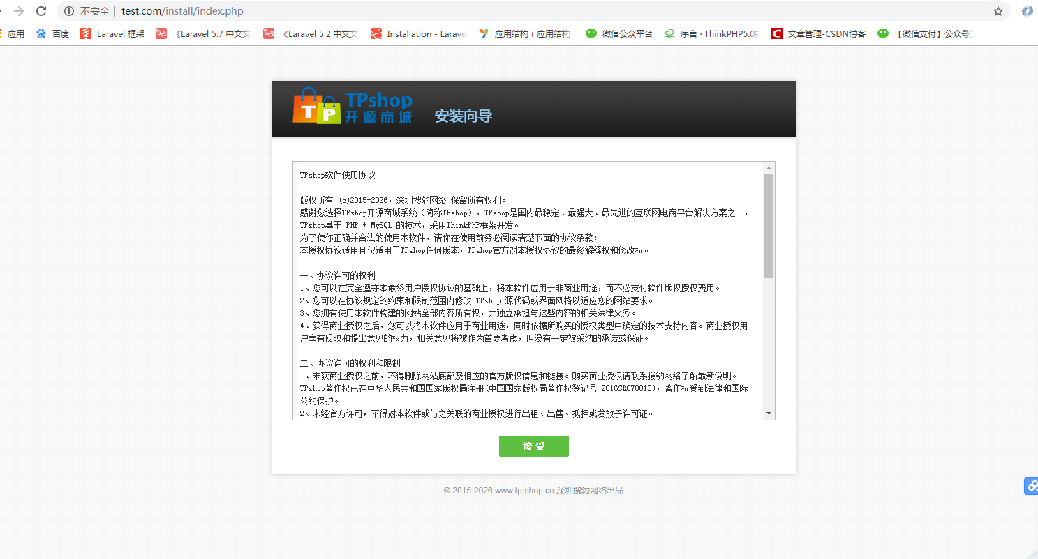Open the Installation - Laravel bookmark
This screenshot has width=1038, height=559.
pyautogui.click(x=417, y=33)
